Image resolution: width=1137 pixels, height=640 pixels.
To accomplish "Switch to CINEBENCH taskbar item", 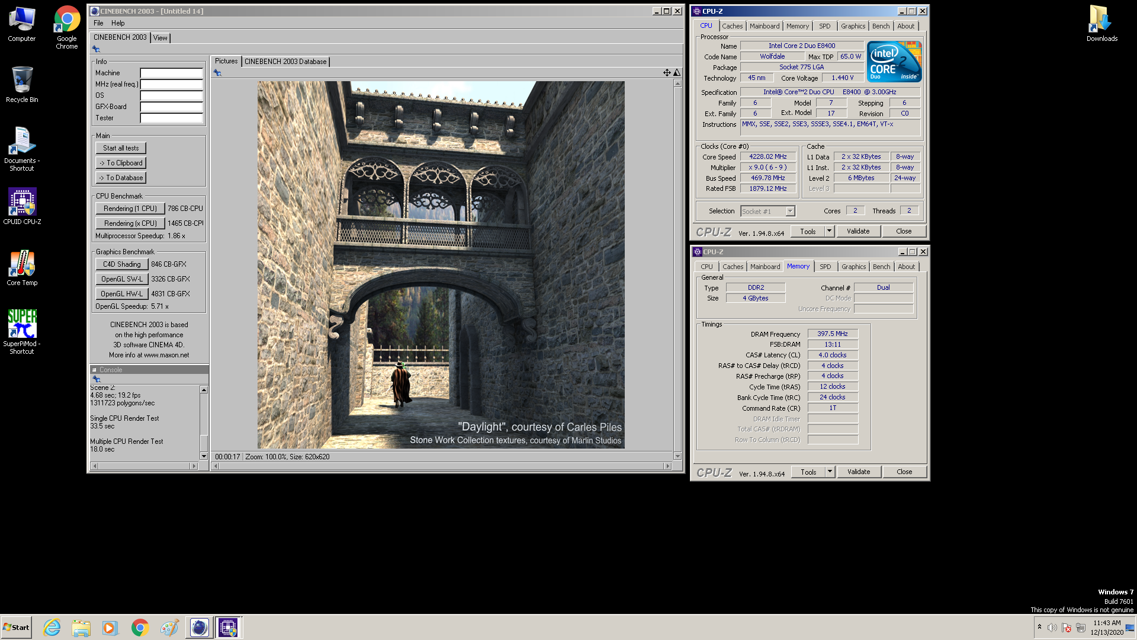I will tap(199, 628).
